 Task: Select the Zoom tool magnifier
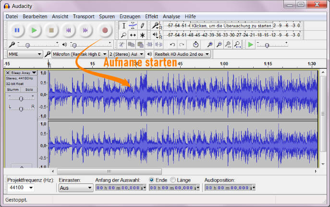pos(124,35)
